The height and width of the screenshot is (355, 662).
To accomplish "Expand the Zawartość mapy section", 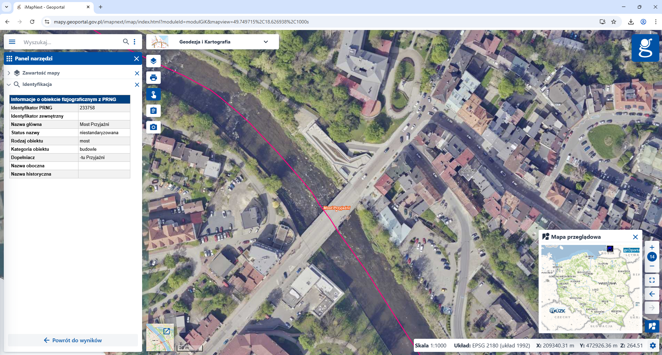I will coord(9,73).
